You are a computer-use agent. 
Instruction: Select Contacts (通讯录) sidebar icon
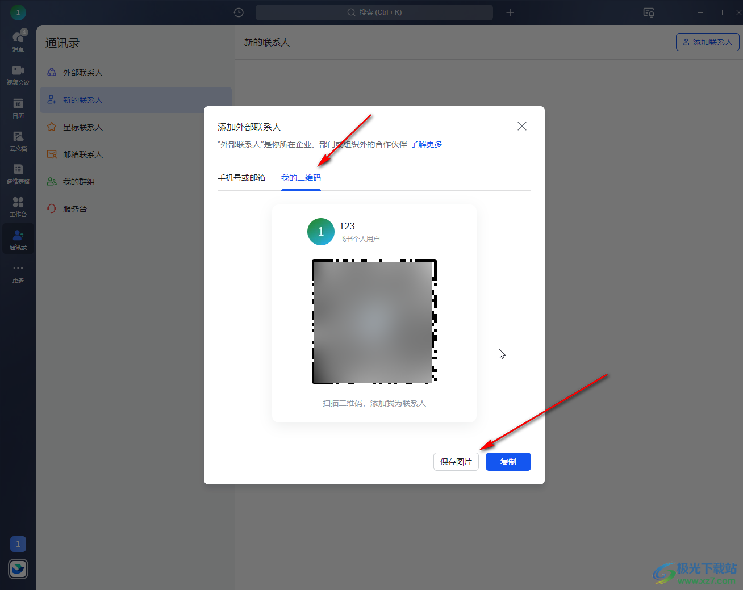(x=18, y=238)
